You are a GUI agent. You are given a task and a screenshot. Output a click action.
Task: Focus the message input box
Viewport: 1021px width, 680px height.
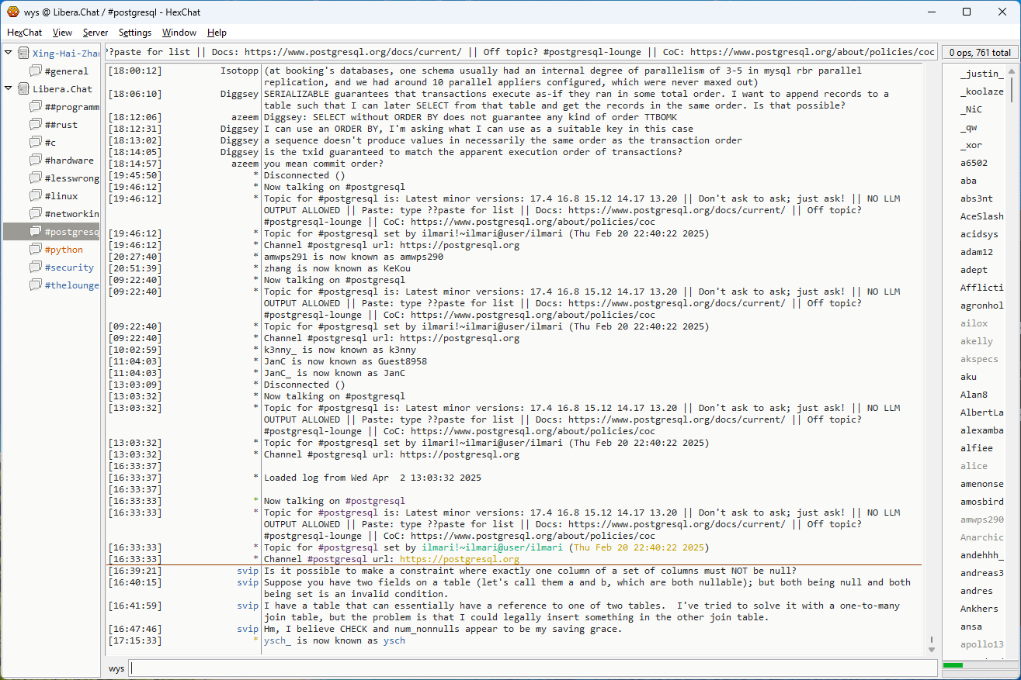[x=532, y=668]
